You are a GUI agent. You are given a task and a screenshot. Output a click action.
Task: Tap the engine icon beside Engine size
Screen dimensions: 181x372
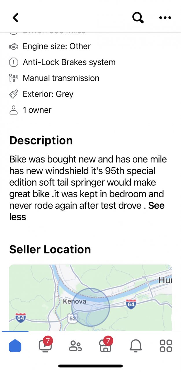(14, 46)
